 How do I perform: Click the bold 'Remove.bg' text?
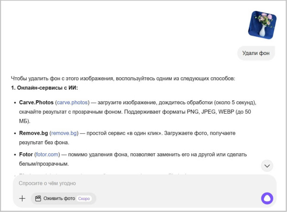pos(33,133)
